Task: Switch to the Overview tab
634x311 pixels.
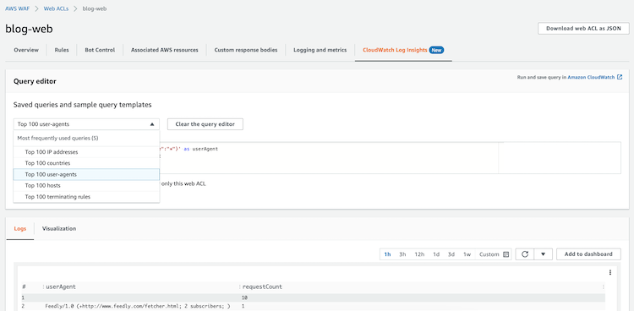Action: point(26,50)
